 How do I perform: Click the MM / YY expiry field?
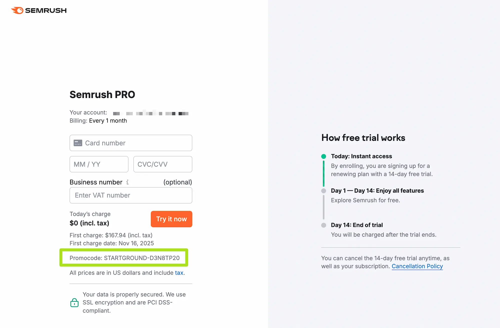pyautogui.click(x=99, y=164)
